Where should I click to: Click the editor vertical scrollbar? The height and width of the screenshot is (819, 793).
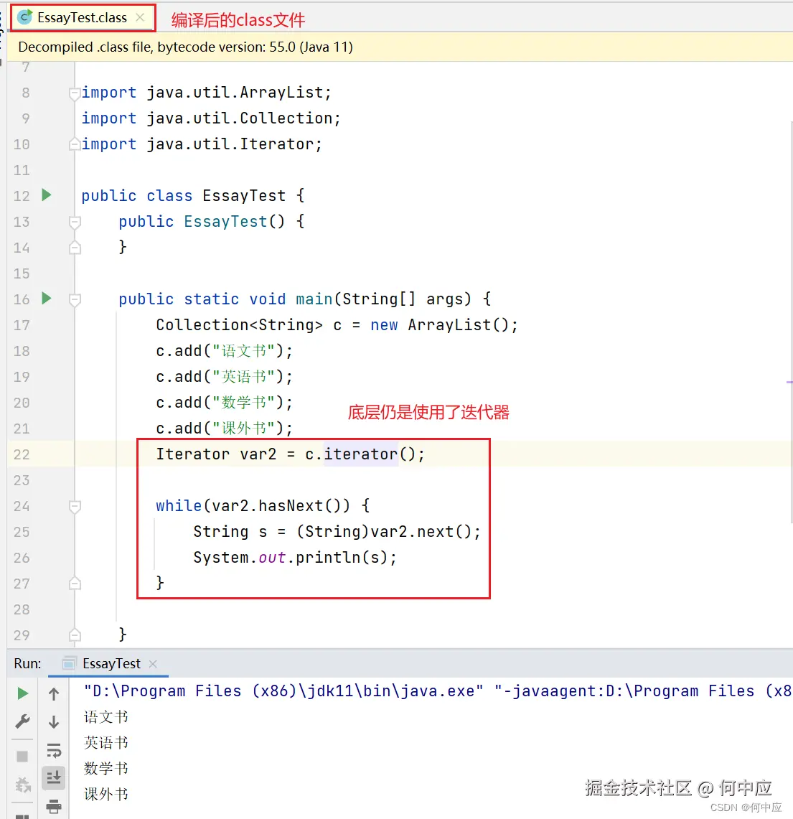tap(791, 322)
